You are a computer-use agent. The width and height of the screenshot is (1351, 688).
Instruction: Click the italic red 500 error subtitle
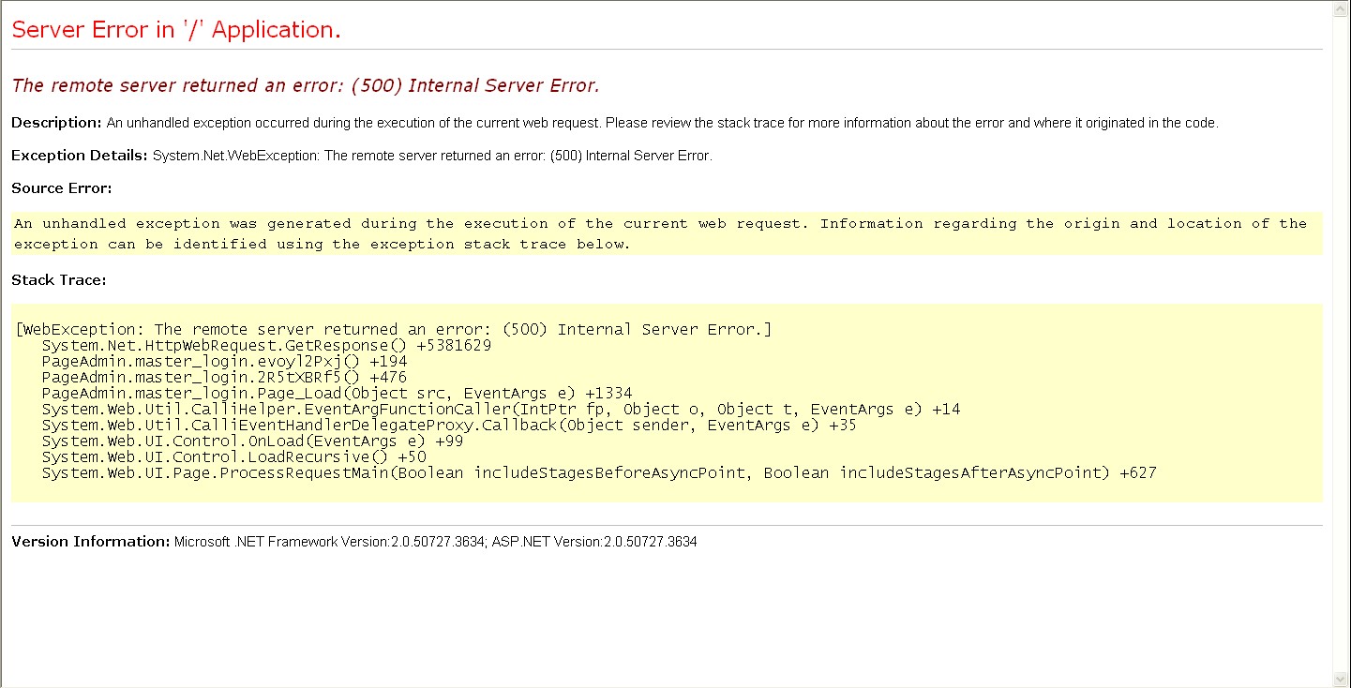point(305,86)
